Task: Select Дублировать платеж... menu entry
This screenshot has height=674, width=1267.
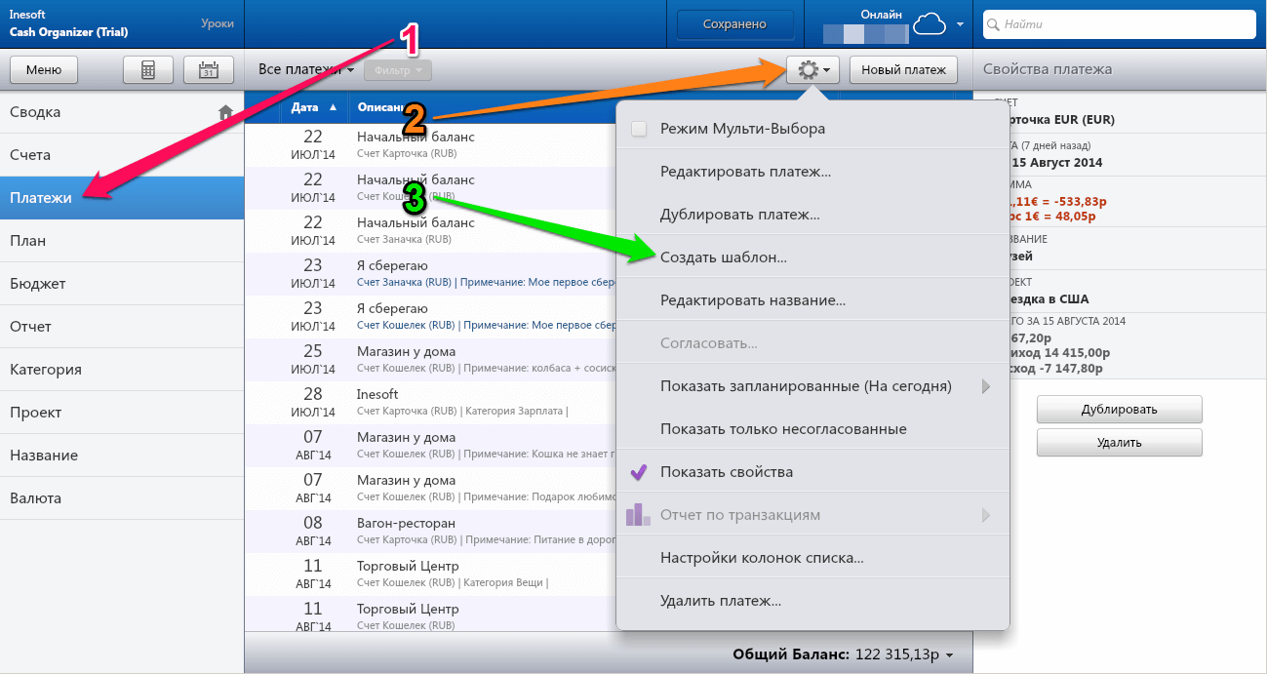Action: (813, 215)
